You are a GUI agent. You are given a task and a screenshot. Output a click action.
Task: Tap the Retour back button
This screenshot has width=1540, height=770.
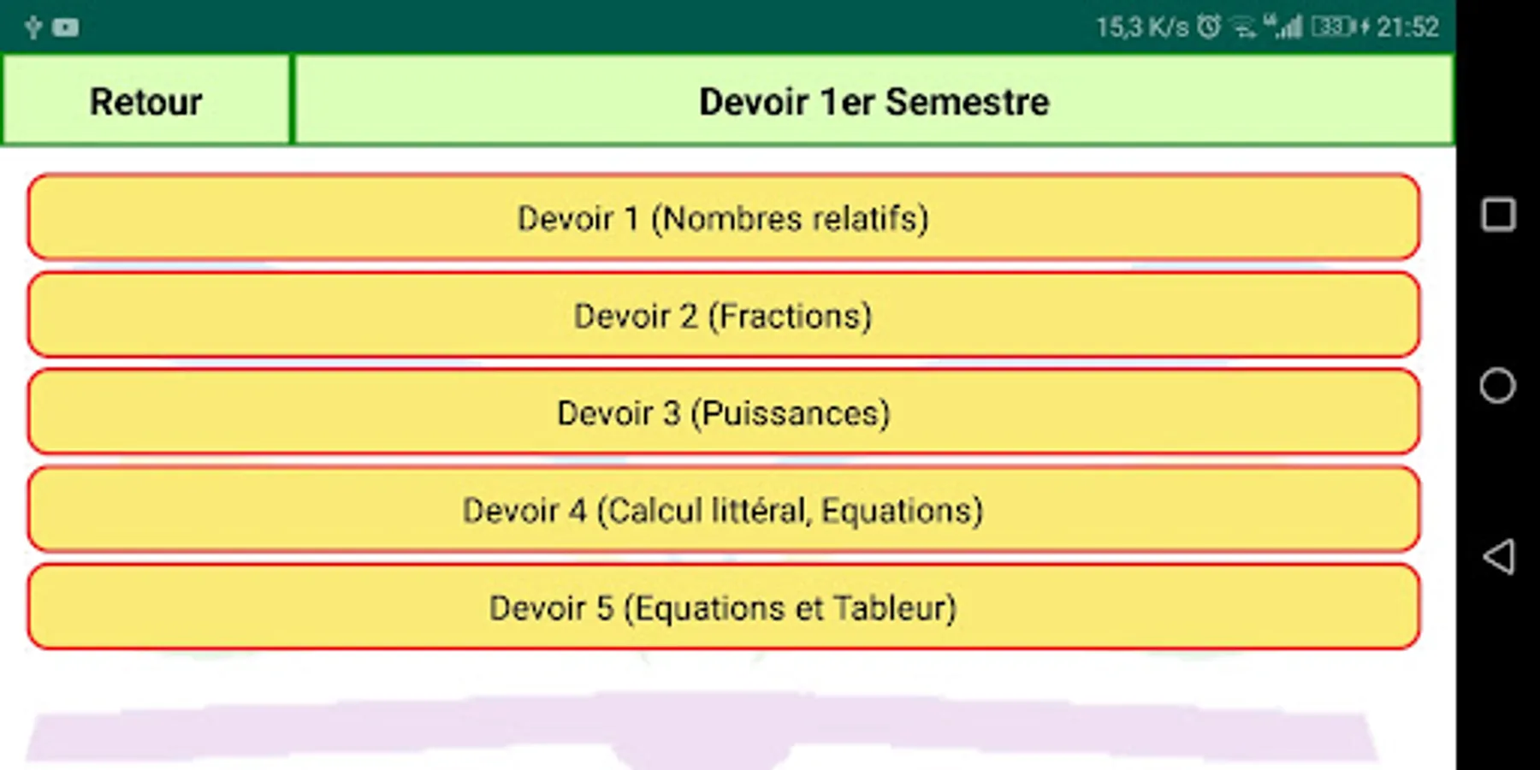pos(146,101)
